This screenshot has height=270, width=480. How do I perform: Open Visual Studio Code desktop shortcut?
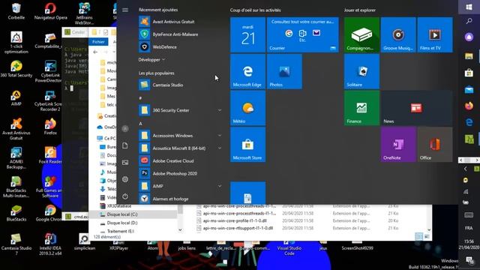289,248
